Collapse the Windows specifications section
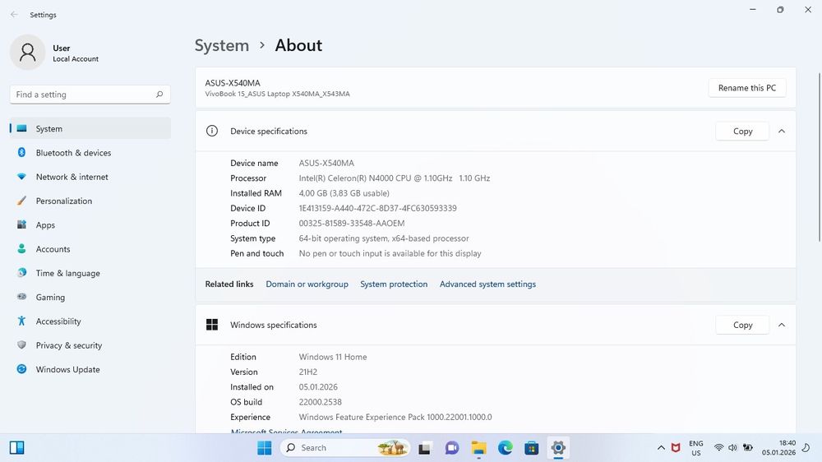 (x=782, y=326)
